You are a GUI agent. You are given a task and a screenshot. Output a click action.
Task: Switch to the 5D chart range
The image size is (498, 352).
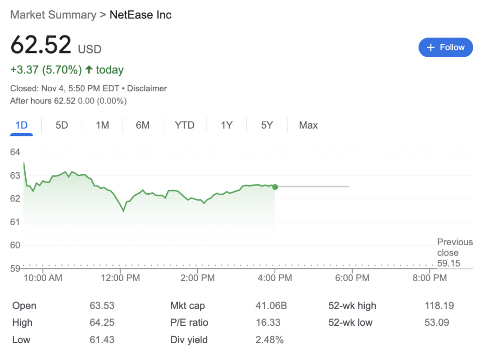62,125
